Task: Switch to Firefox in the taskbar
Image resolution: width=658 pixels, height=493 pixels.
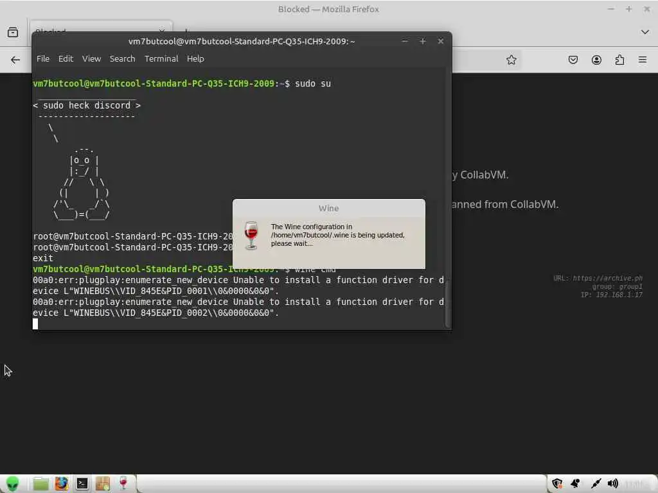Action: coord(61,484)
